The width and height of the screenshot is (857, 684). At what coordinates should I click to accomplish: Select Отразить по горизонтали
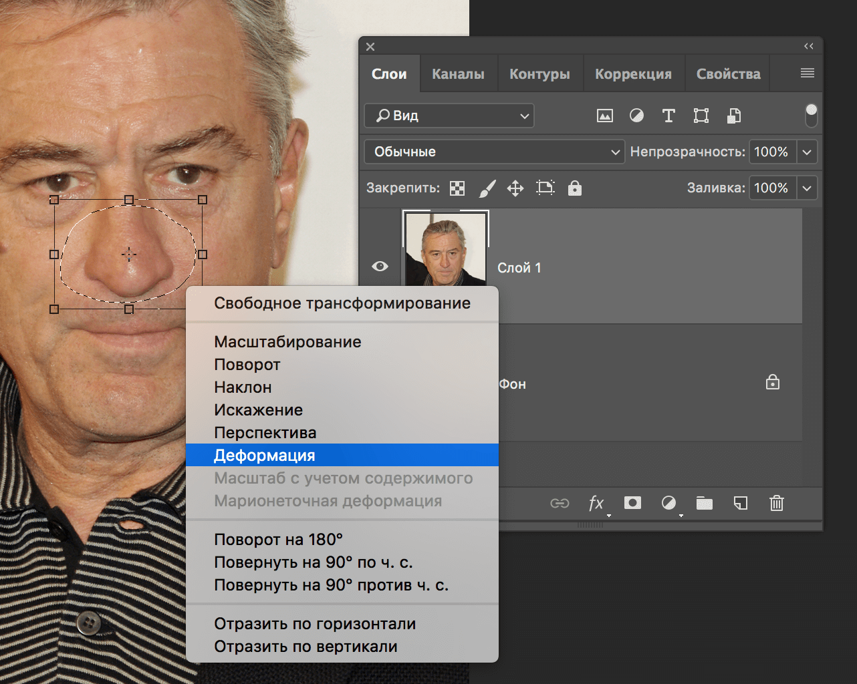point(314,623)
